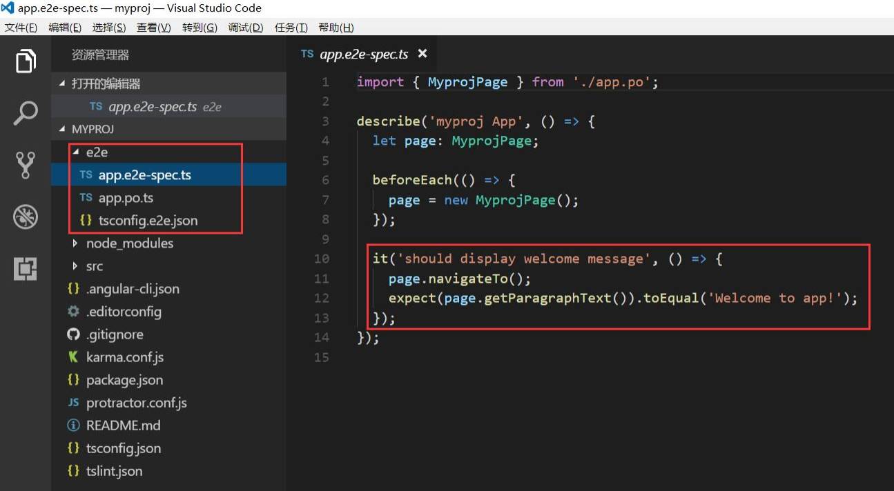Image resolution: width=894 pixels, height=491 pixels.
Task: Open the 转到(G) menu
Action: 200,28
